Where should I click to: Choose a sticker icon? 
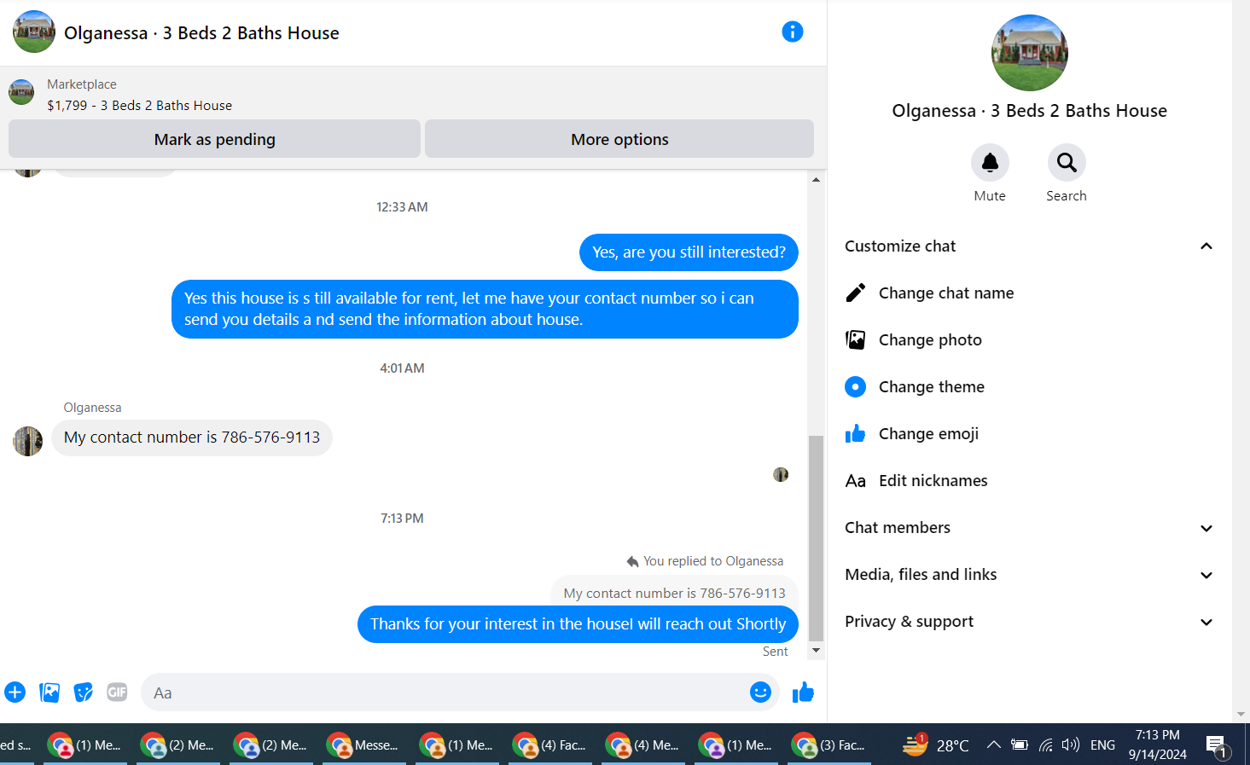83,693
